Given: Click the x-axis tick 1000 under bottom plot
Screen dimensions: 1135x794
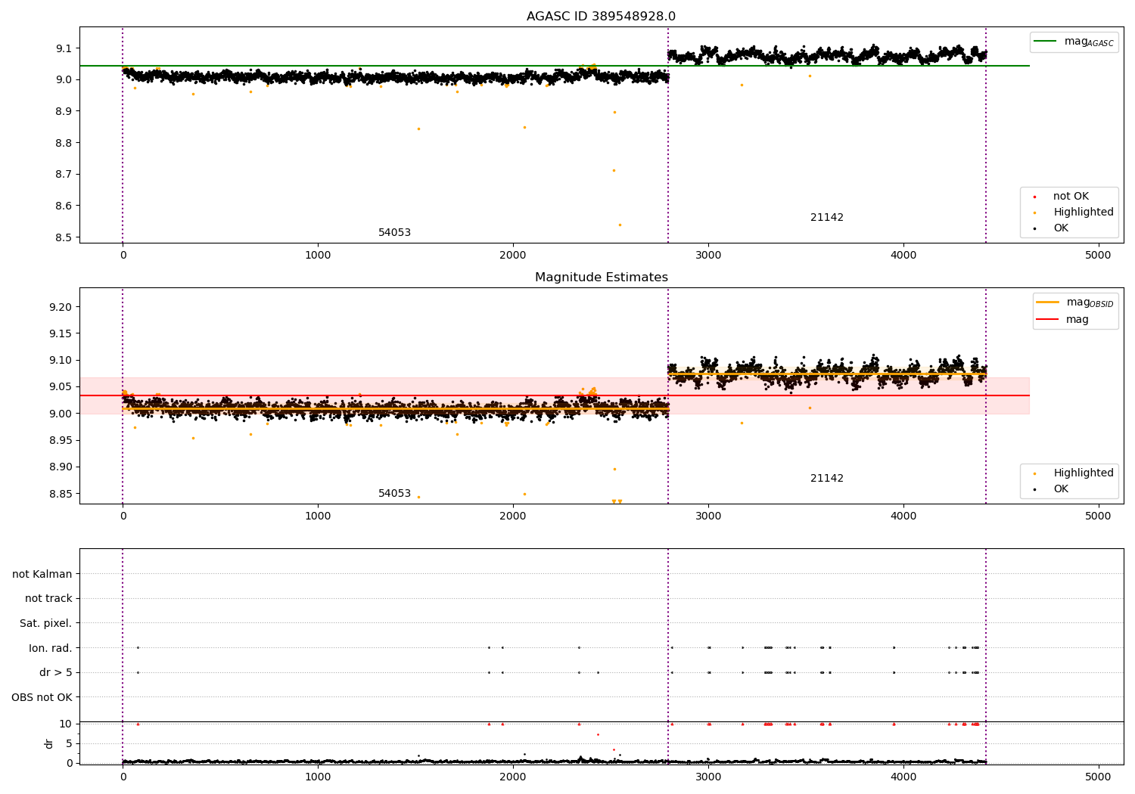Looking at the screenshot, I should pyautogui.click(x=318, y=777).
